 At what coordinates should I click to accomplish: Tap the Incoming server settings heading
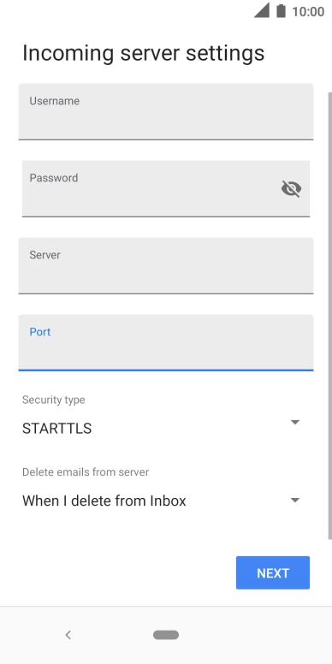143,53
